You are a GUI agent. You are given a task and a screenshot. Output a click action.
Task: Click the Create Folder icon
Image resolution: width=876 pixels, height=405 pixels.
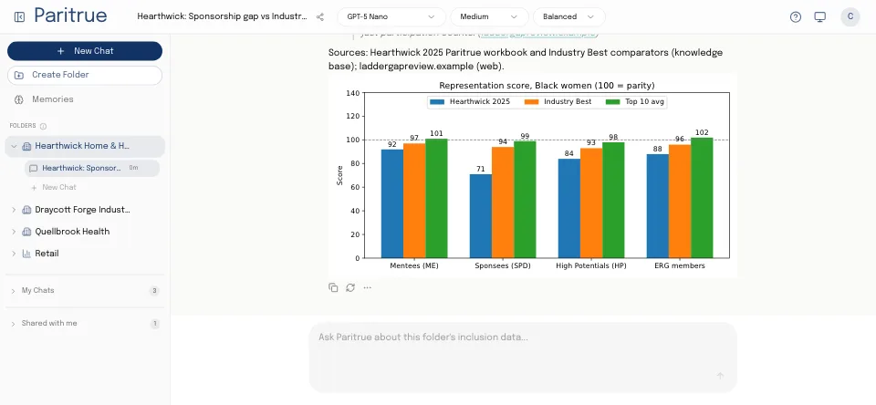[x=19, y=75]
